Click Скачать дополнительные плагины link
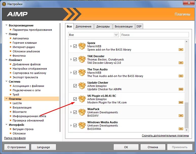 (x=165, y=135)
